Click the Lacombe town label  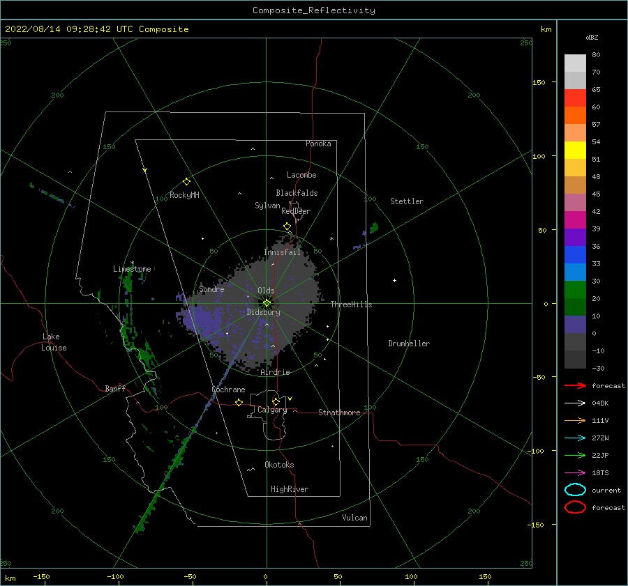tap(301, 175)
